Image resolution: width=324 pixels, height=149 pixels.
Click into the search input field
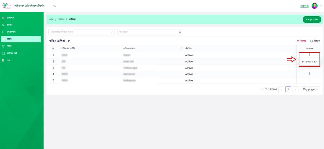147,32
